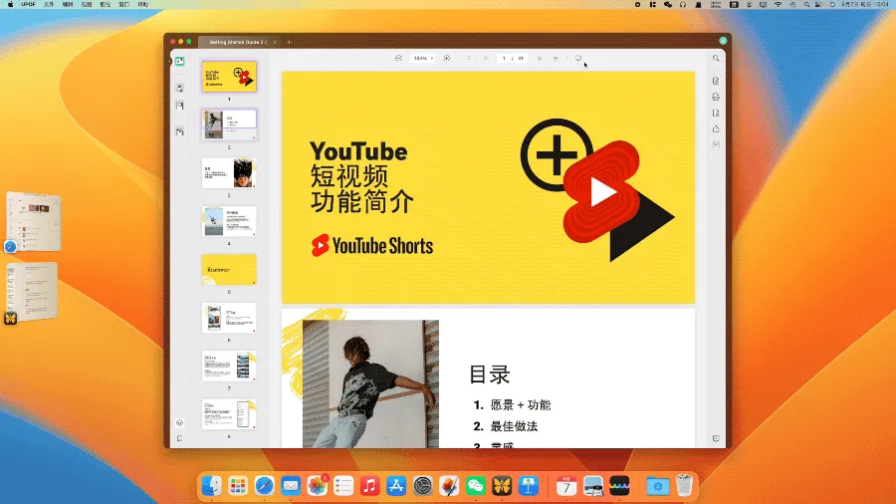Select page 6 thumbnail
The width and height of the screenshot is (896, 504).
[229, 317]
